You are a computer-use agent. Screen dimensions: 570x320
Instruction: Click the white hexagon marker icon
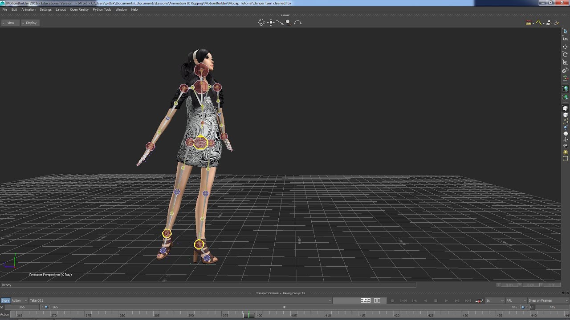coord(566,133)
